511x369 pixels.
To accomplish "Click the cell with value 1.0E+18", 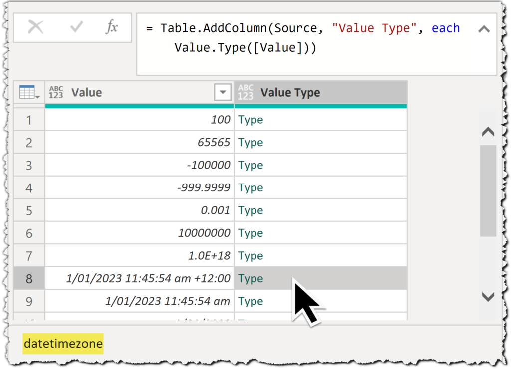I will 140,256.
